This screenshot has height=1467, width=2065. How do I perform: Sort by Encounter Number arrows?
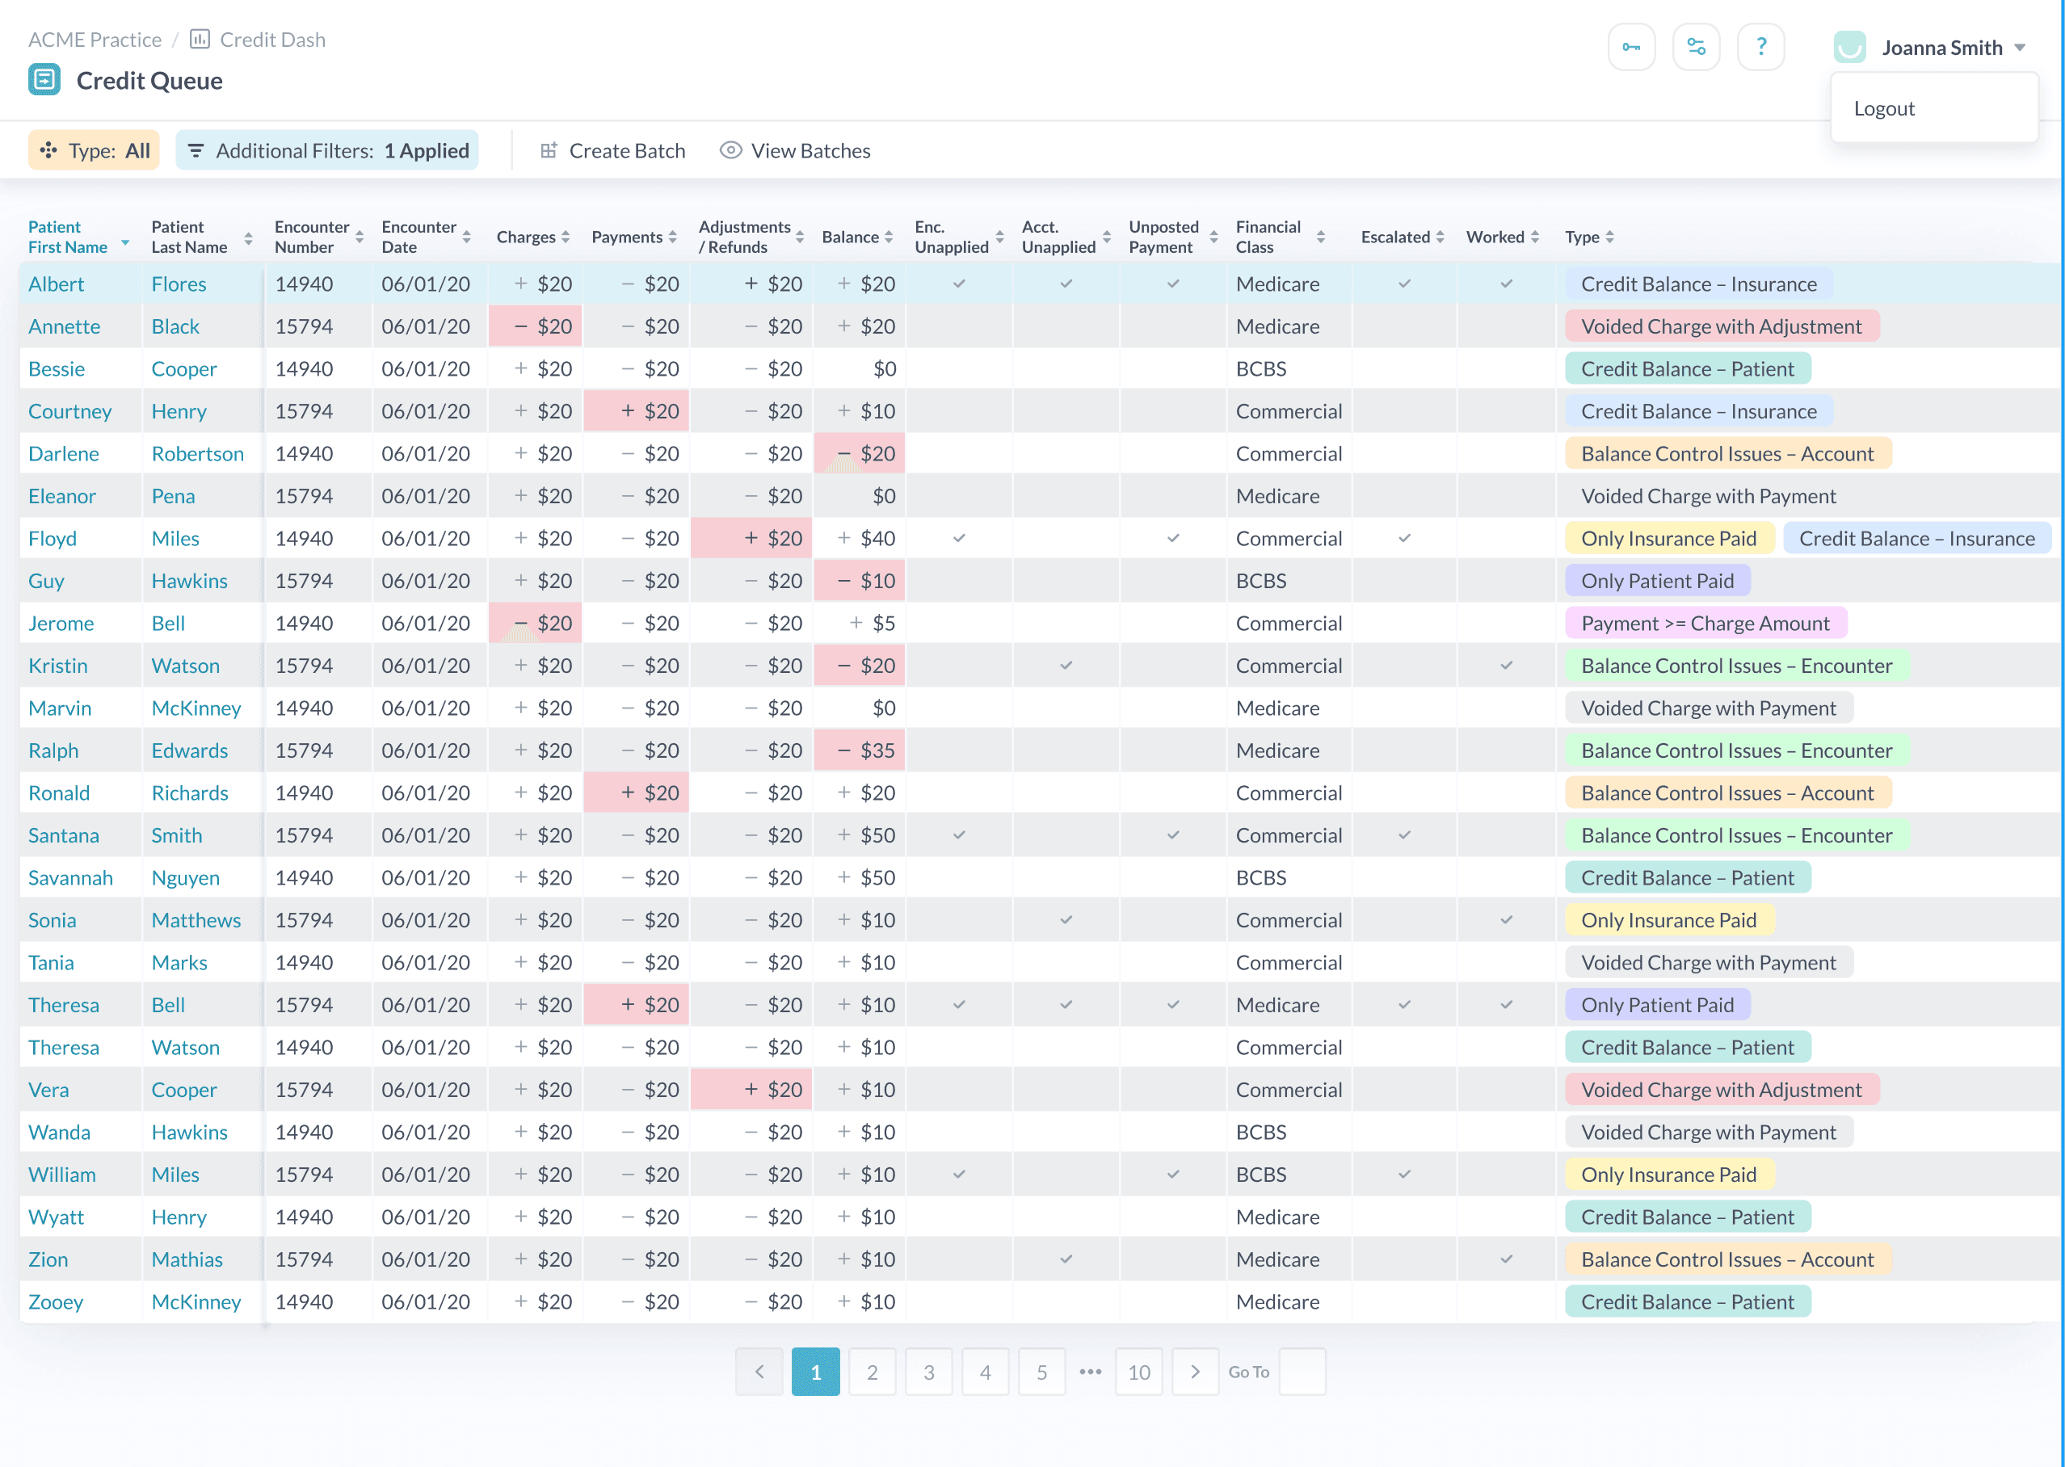click(360, 237)
